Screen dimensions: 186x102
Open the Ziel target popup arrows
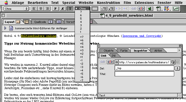click(178, 68)
